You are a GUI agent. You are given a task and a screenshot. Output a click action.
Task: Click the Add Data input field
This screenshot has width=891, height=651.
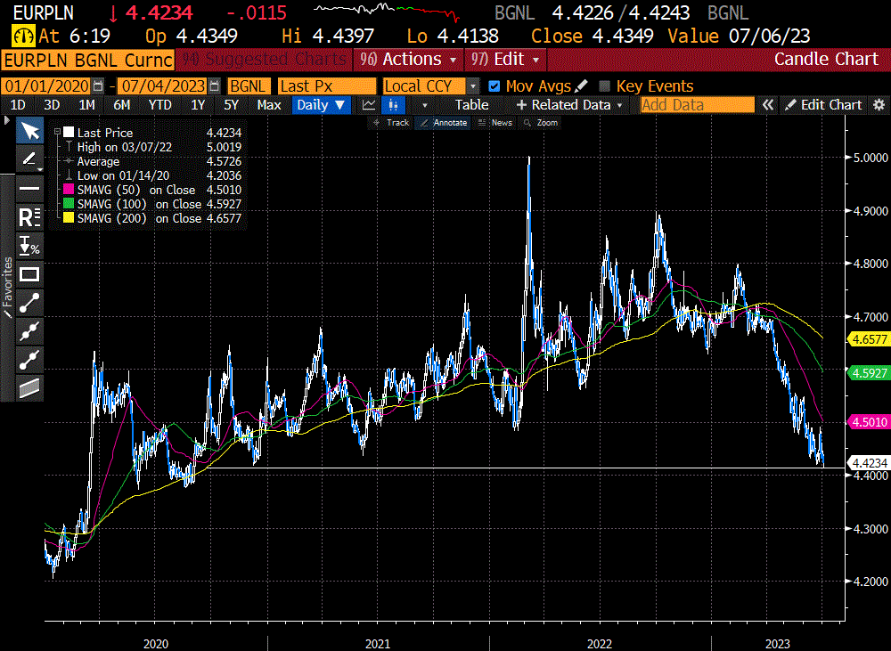pyautogui.click(x=698, y=105)
